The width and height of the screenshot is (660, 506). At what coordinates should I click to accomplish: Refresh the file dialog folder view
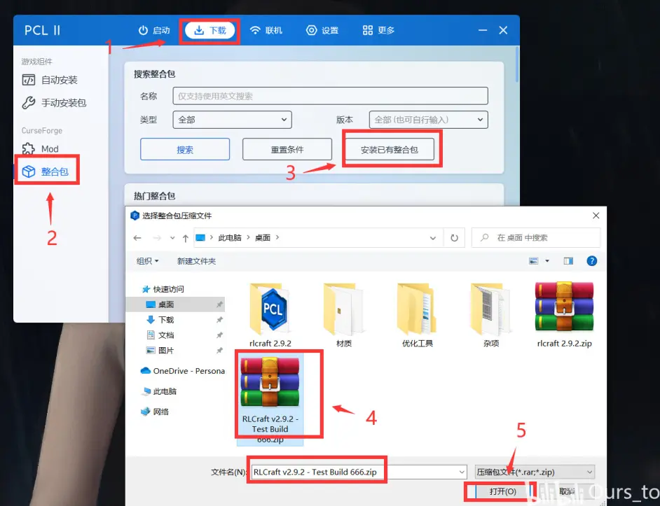455,238
